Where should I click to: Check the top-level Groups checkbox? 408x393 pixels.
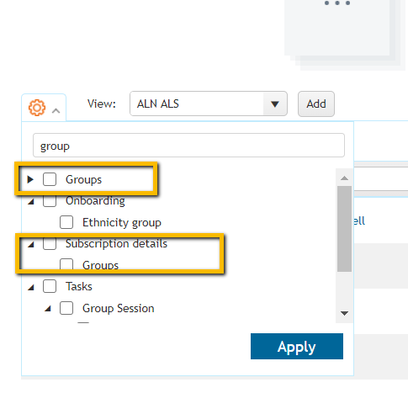pyautogui.click(x=50, y=179)
